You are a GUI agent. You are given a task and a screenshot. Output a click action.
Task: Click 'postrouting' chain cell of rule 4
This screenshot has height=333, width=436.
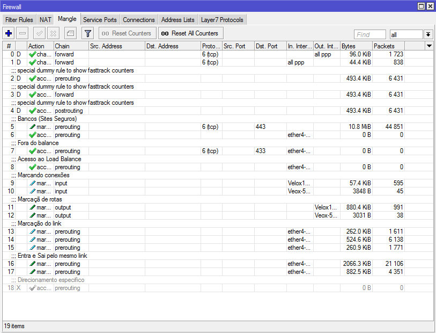tap(71, 111)
